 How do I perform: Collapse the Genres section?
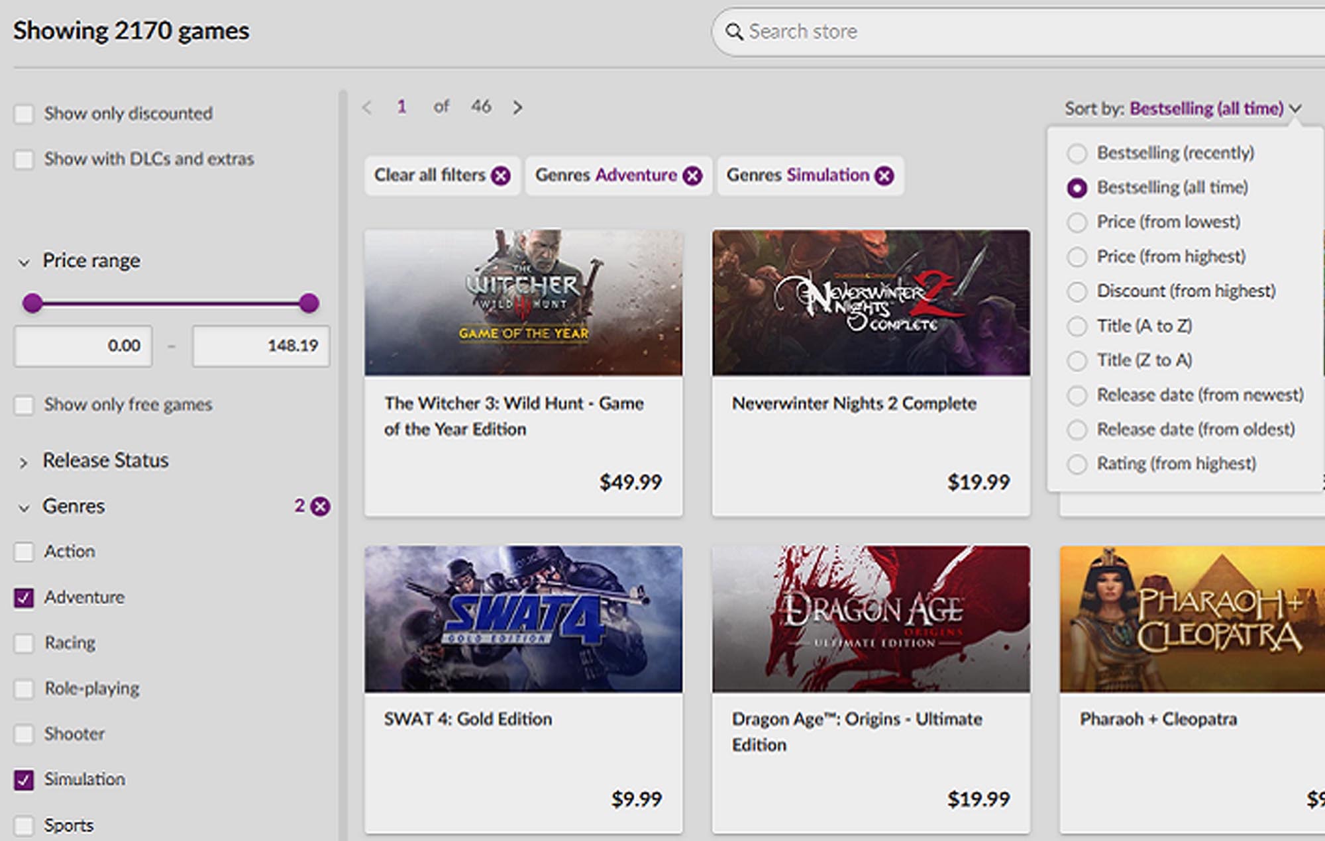coord(24,508)
